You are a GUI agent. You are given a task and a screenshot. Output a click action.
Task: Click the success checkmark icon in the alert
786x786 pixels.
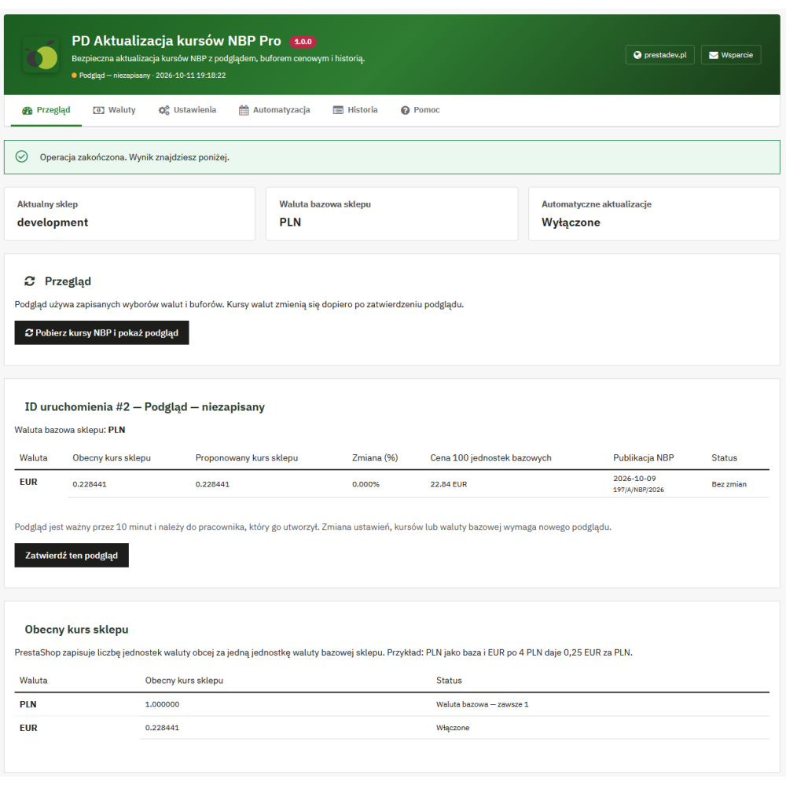[21, 157]
